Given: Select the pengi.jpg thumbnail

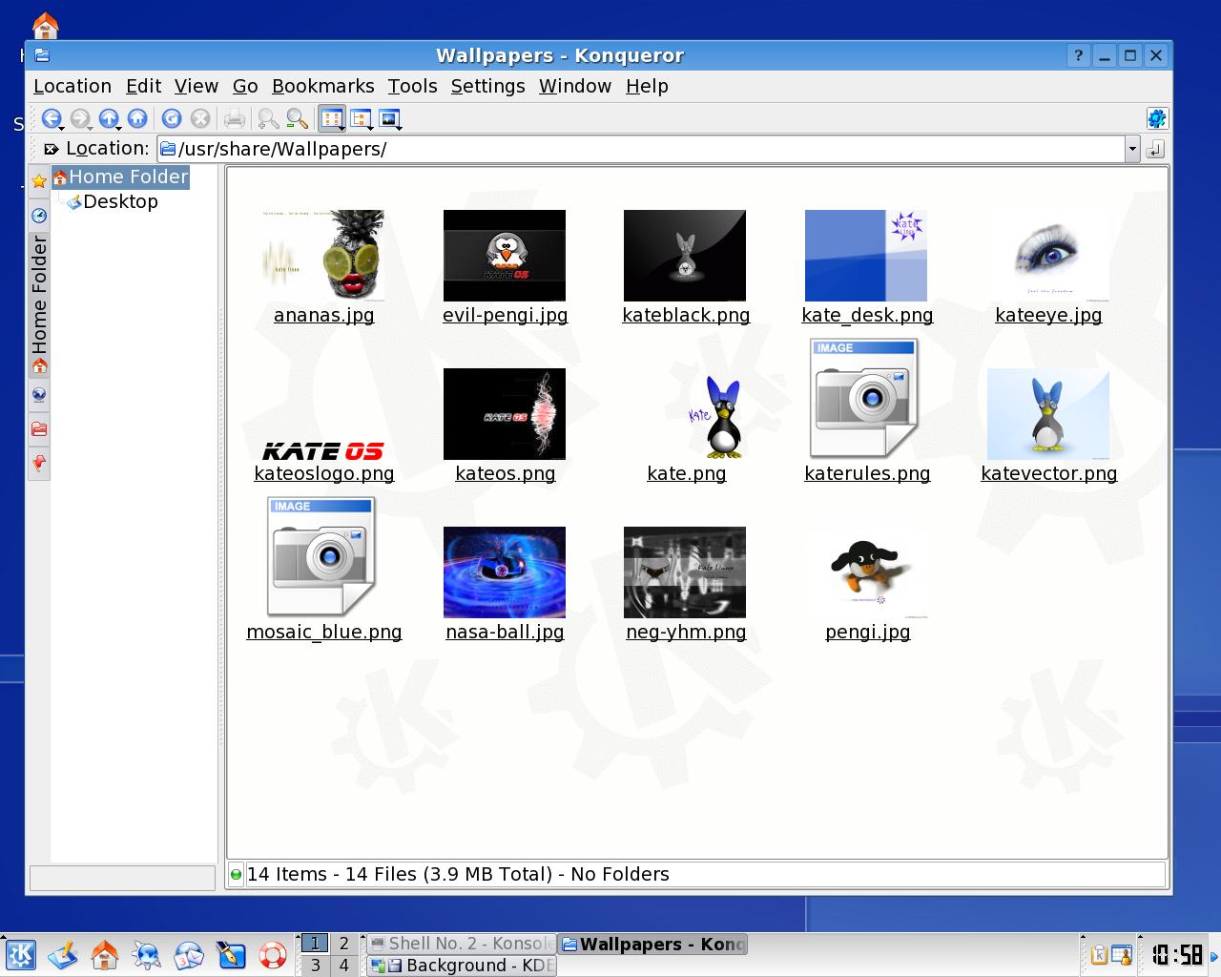Looking at the screenshot, I should pos(866,572).
